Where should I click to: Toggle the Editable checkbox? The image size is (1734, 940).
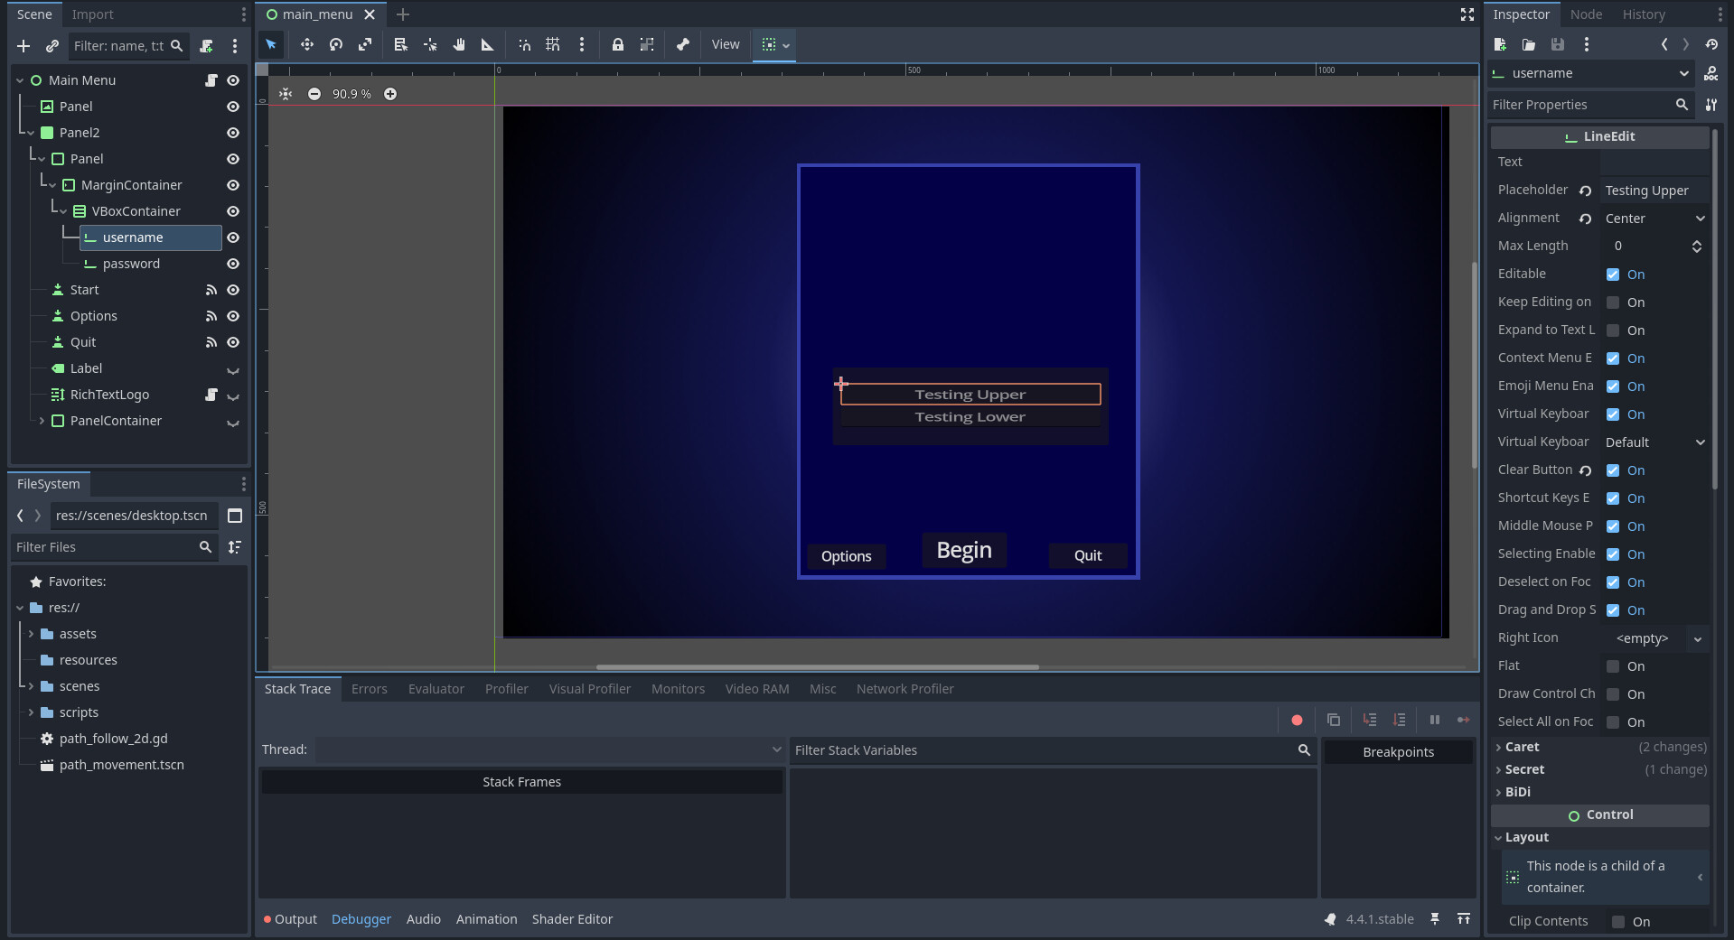click(1613, 275)
